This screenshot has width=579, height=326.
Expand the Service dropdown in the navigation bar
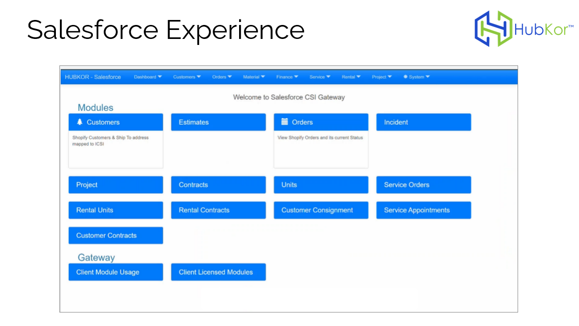(319, 77)
